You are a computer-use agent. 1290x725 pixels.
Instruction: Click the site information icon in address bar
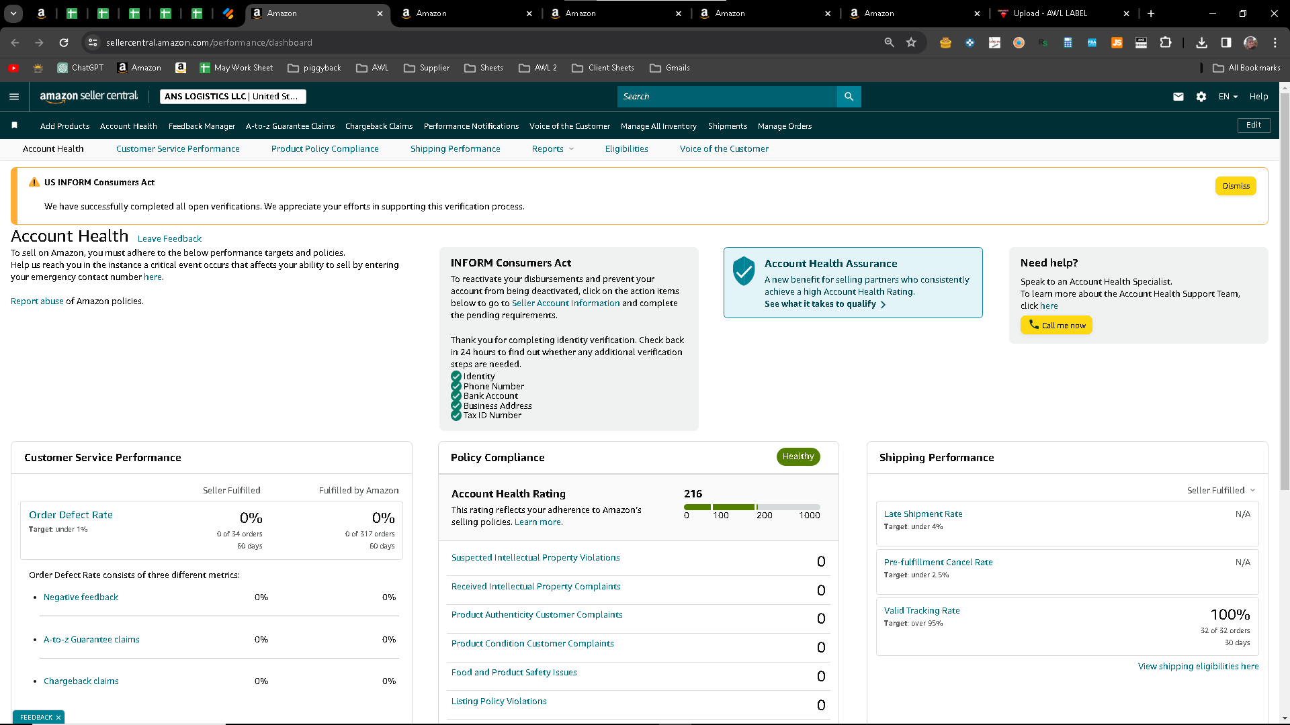pyautogui.click(x=93, y=42)
